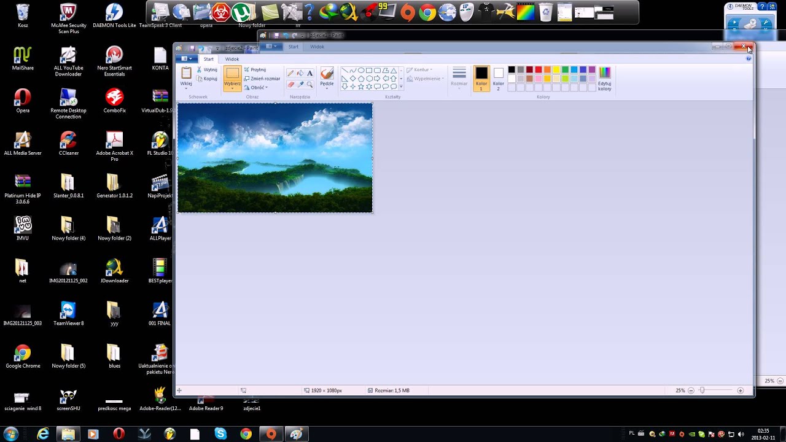Activate Kolor 1 foreground color
786x442 pixels.
(481, 79)
